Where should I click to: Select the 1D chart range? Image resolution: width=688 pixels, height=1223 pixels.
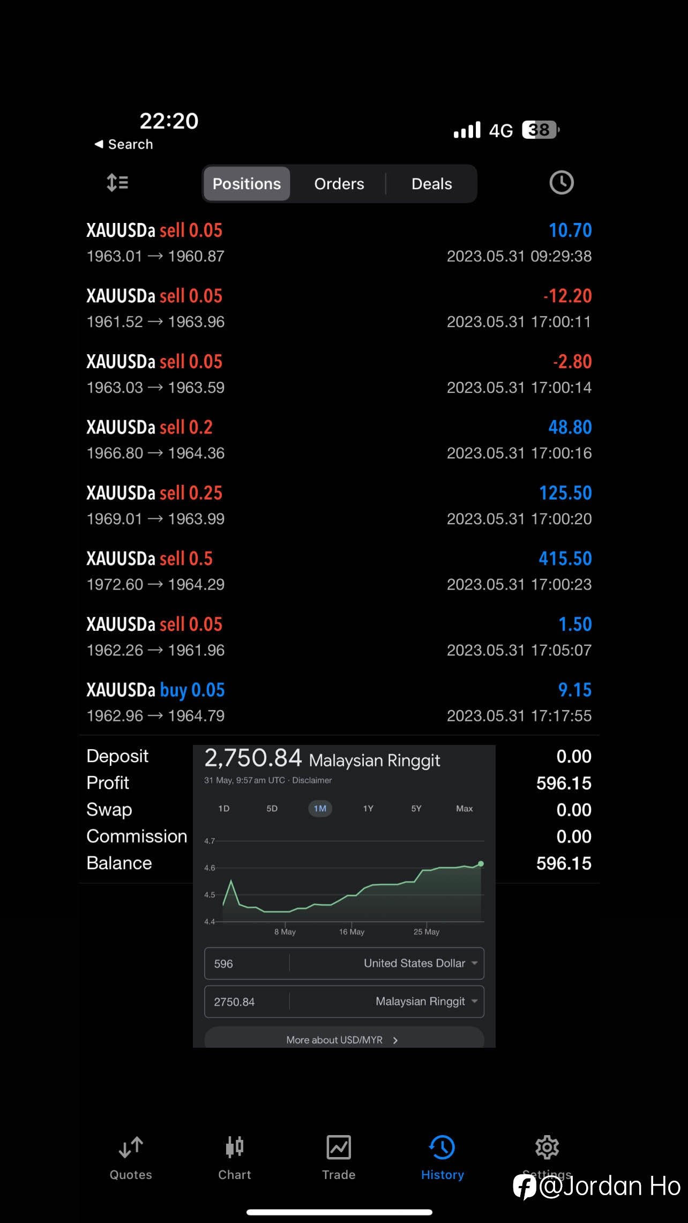(224, 808)
